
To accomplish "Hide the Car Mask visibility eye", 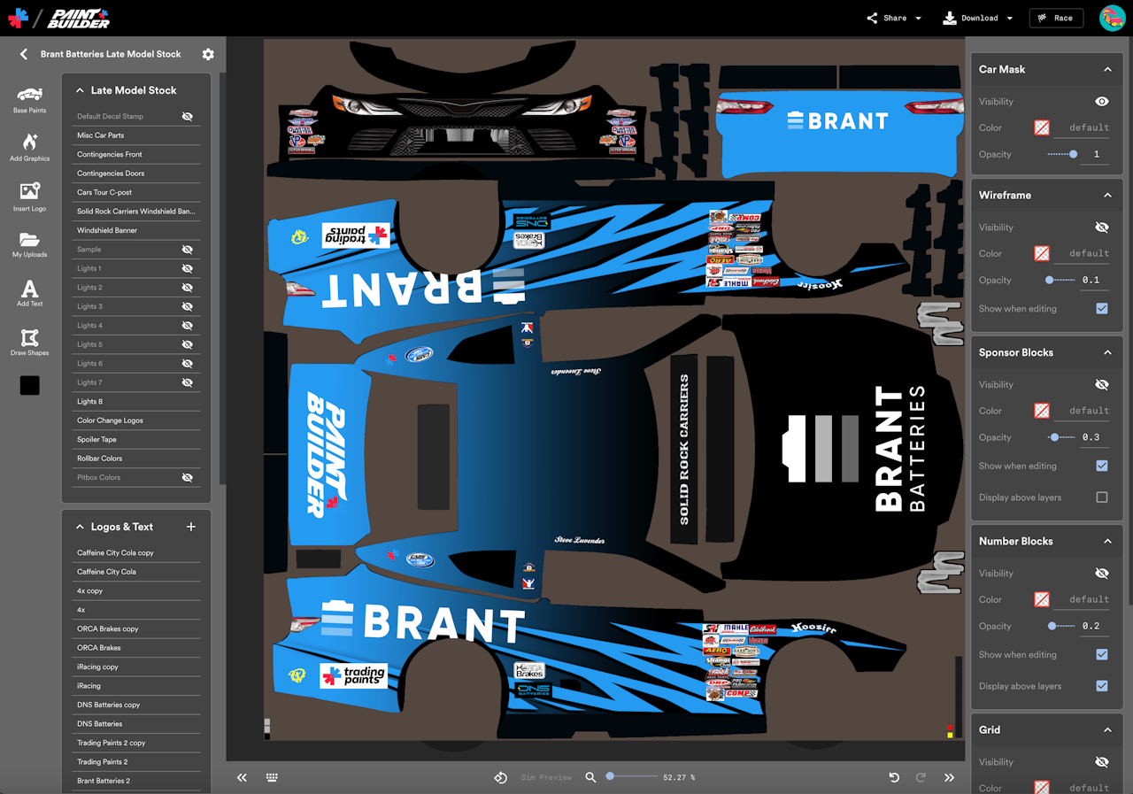I will click(1102, 102).
